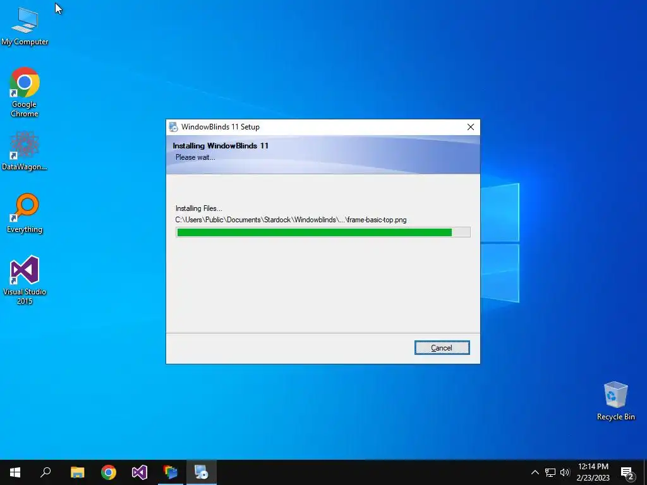This screenshot has height=485, width=647.
Task: Click the 'WindowBlinds 11 Setup' window title
Action: click(x=221, y=127)
